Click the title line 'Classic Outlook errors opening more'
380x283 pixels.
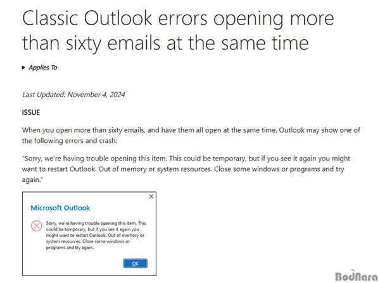pos(178,18)
